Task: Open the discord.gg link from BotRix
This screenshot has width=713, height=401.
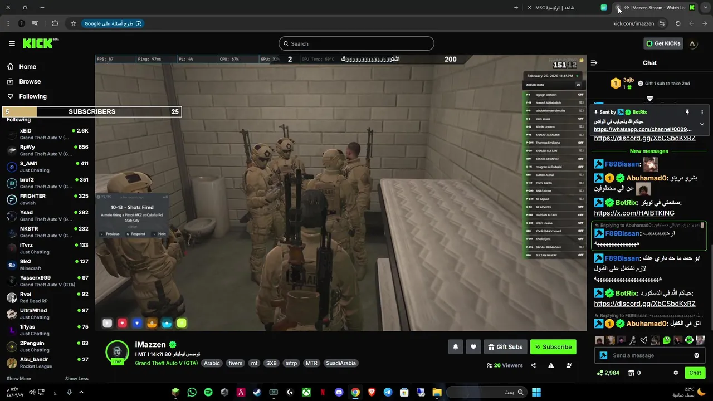Action: [x=644, y=304]
